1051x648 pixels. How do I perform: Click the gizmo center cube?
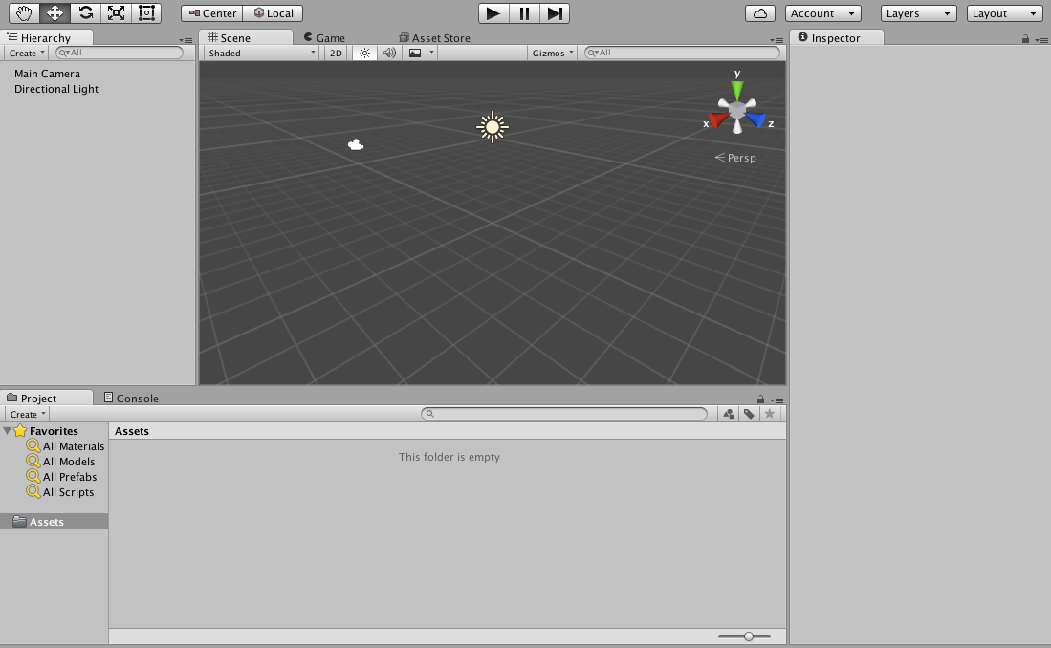(x=737, y=111)
